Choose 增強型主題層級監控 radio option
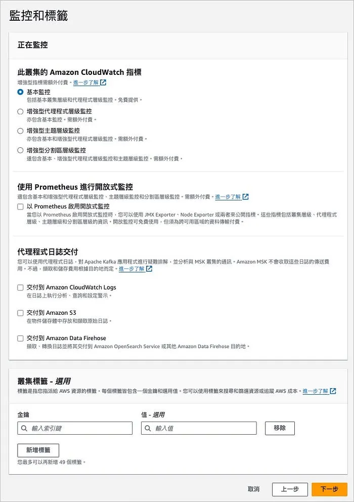Image resolution: width=354 pixels, height=502 pixels. click(x=20, y=131)
